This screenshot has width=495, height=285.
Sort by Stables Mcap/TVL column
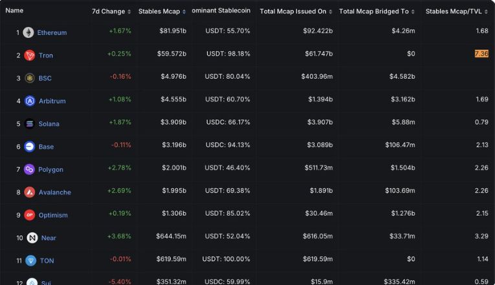[457, 12]
